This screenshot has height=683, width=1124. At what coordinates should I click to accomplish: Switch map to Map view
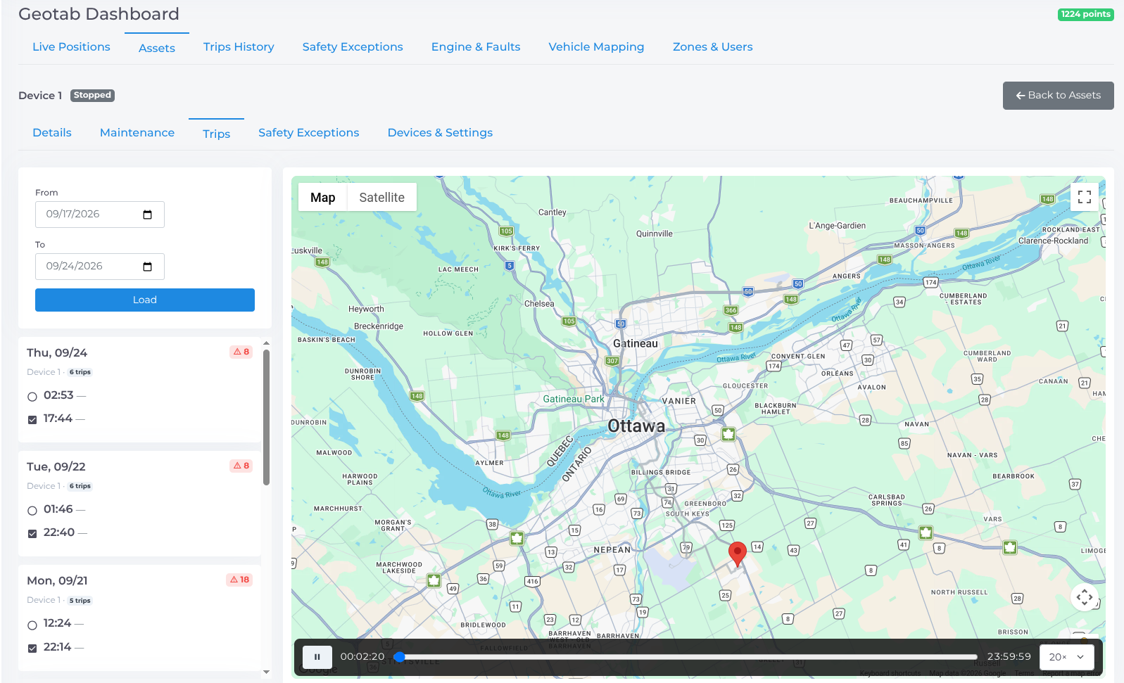[x=322, y=198]
